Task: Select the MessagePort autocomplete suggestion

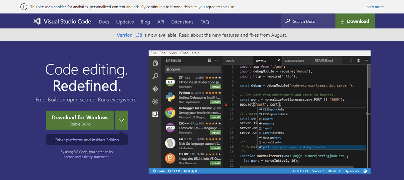Action: coord(311,138)
